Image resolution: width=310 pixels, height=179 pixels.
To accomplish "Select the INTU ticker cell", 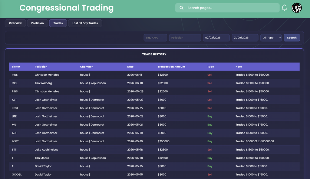I will click(15, 108).
